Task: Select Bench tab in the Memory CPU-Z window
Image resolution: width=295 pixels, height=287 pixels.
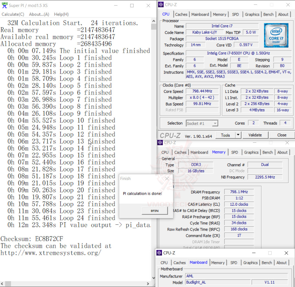Action: tap(267, 152)
